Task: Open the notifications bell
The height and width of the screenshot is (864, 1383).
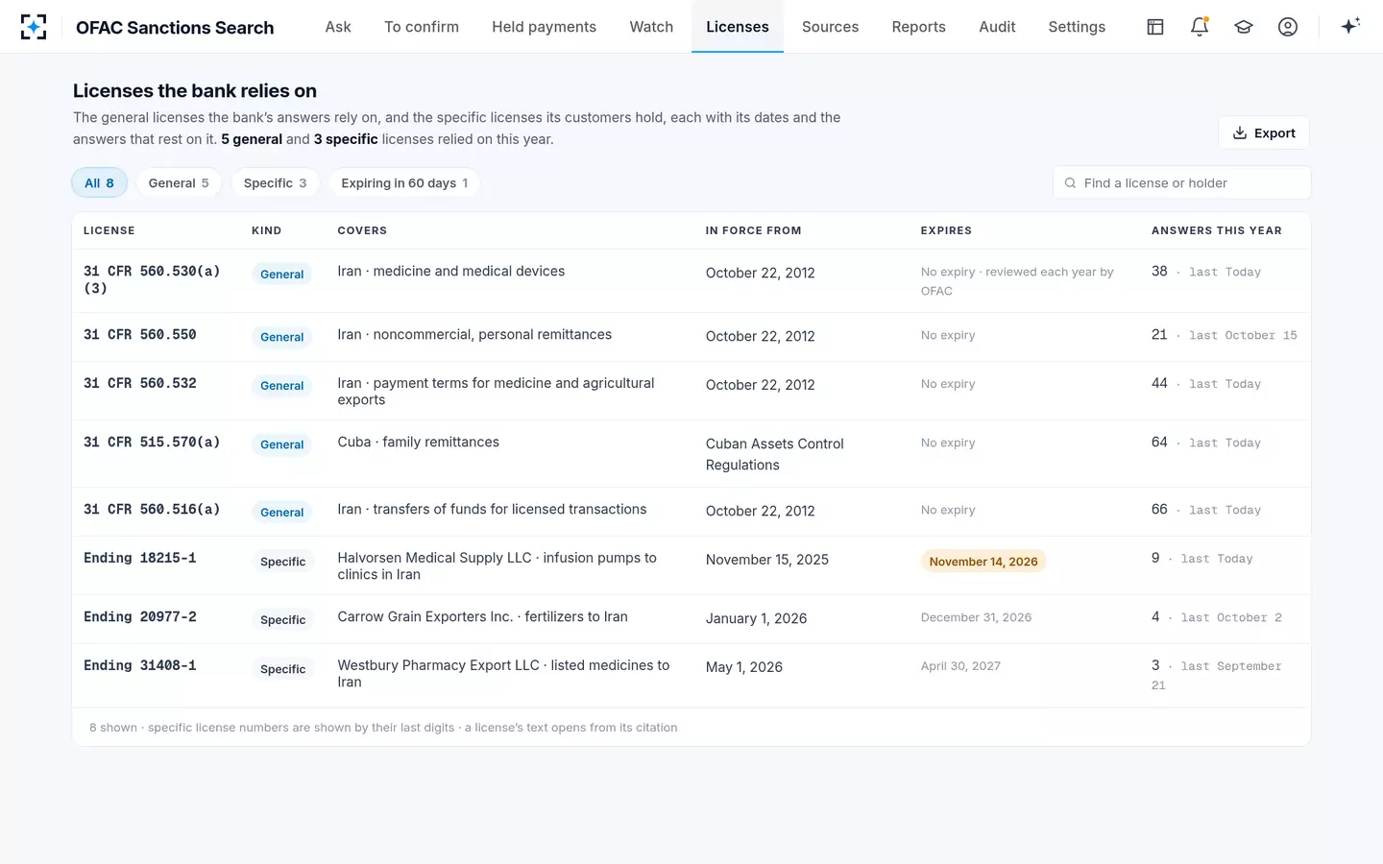Action: tap(1200, 27)
